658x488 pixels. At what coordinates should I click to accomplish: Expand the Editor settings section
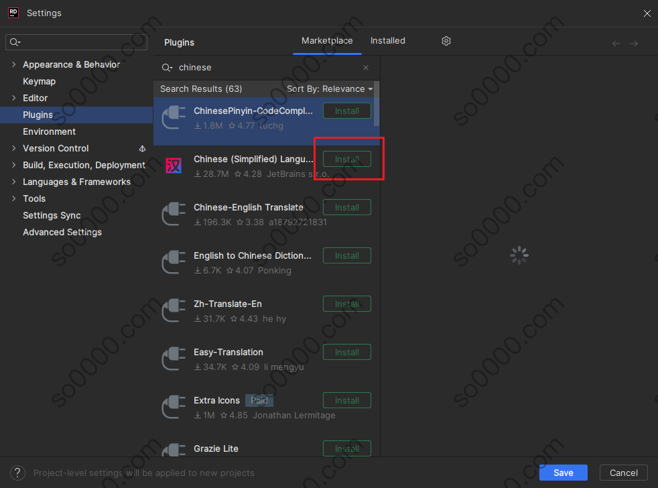coord(13,98)
